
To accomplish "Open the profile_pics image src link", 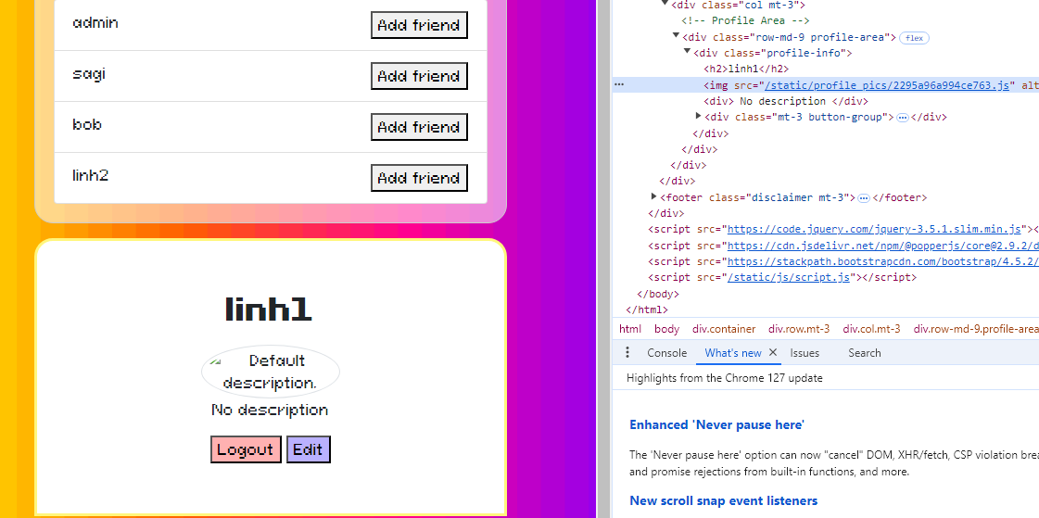I will click(887, 85).
